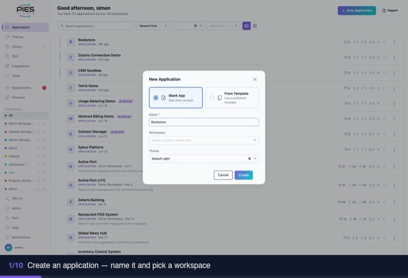Select Projects Workspace in workspaces list

[x=20, y=180]
